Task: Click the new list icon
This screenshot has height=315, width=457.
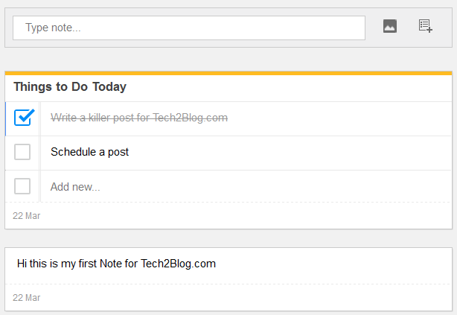Action: 425,26
